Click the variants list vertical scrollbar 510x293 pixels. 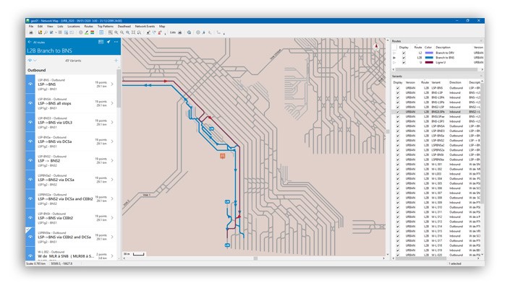pos(119,87)
